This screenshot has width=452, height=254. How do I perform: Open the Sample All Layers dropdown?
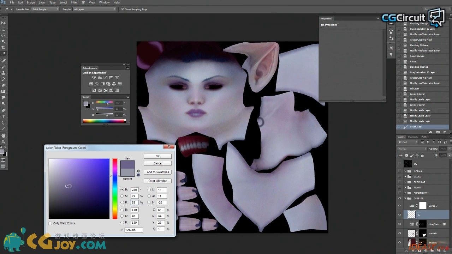[94, 9]
